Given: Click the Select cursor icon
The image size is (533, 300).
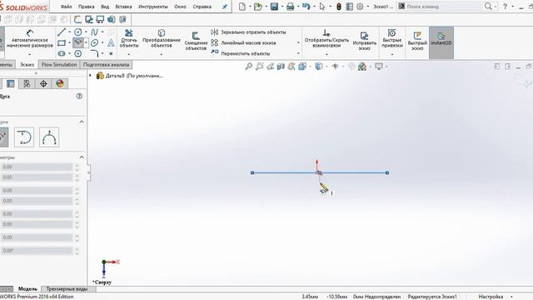Looking at the screenshot, I should point(322,7).
